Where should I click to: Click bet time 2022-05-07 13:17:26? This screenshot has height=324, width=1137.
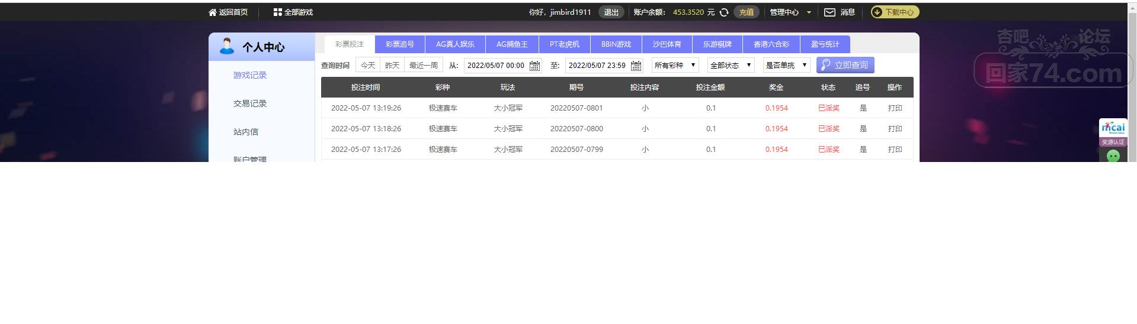coord(366,150)
